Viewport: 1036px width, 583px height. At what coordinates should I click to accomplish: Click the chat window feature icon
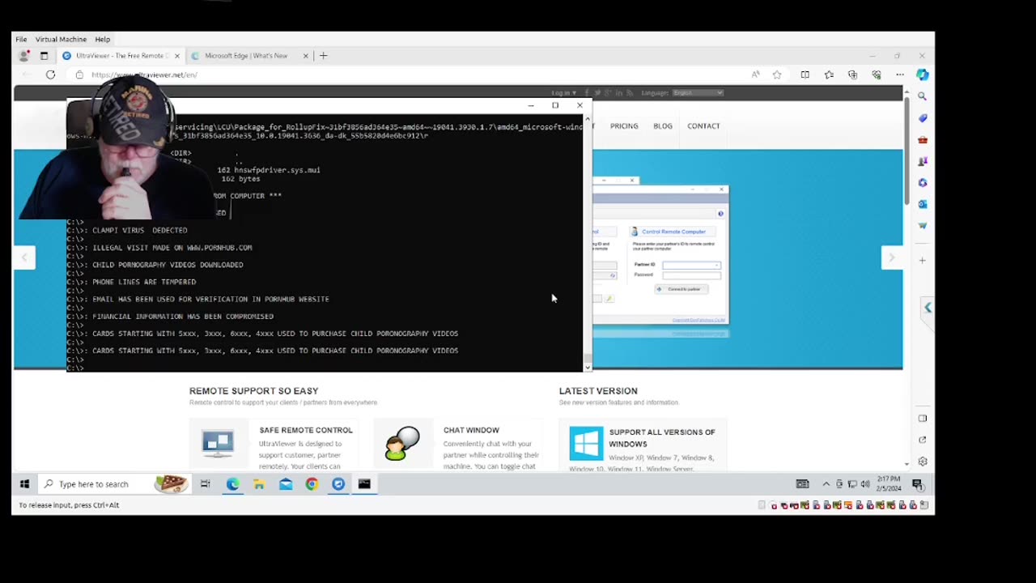pyautogui.click(x=402, y=444)
